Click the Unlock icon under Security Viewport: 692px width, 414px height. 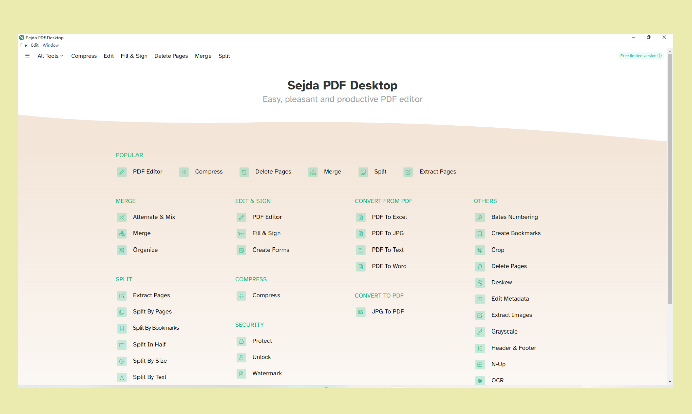[x=241, y=358]
